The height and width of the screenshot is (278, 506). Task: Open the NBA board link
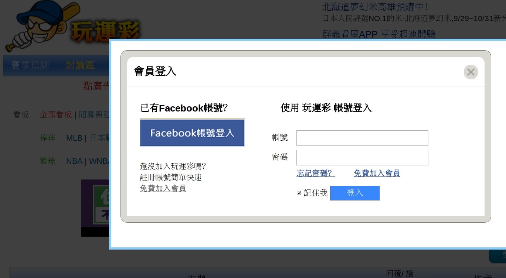pos(74,161)
